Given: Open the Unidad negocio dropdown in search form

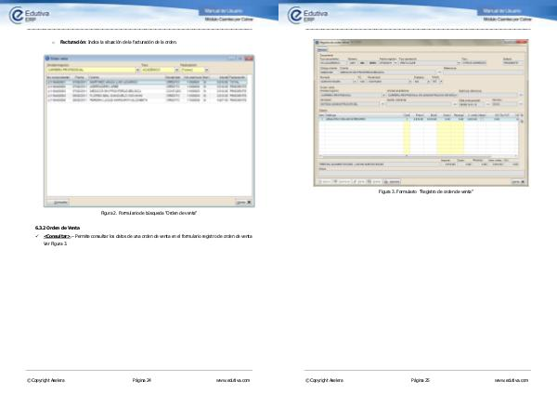Looking at the screenshot, I should (137, 70).
